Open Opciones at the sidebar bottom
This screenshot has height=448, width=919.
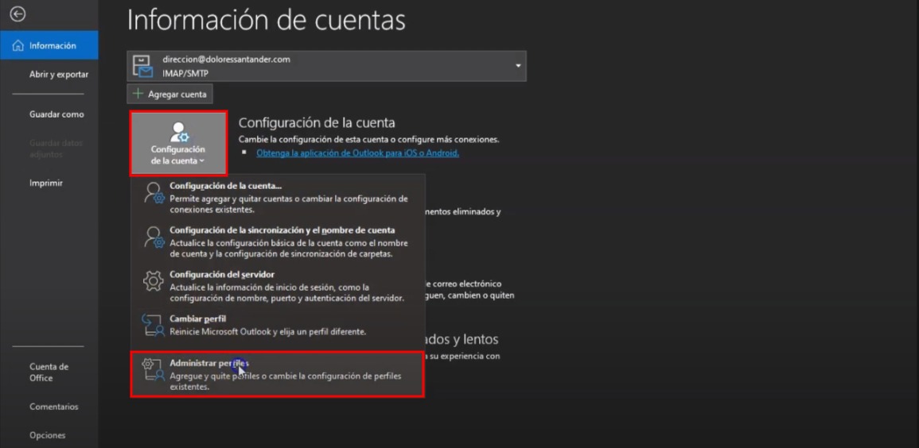point(48,435)
